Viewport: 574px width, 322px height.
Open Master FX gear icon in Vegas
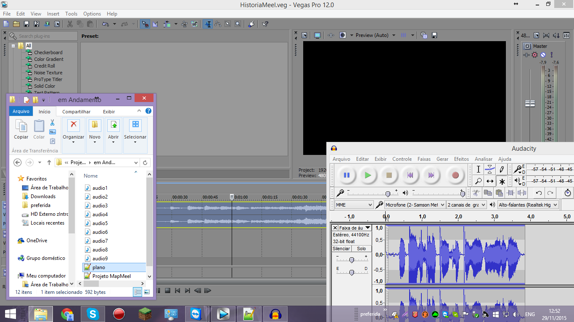pyautogui.click(x=534, y=55)
